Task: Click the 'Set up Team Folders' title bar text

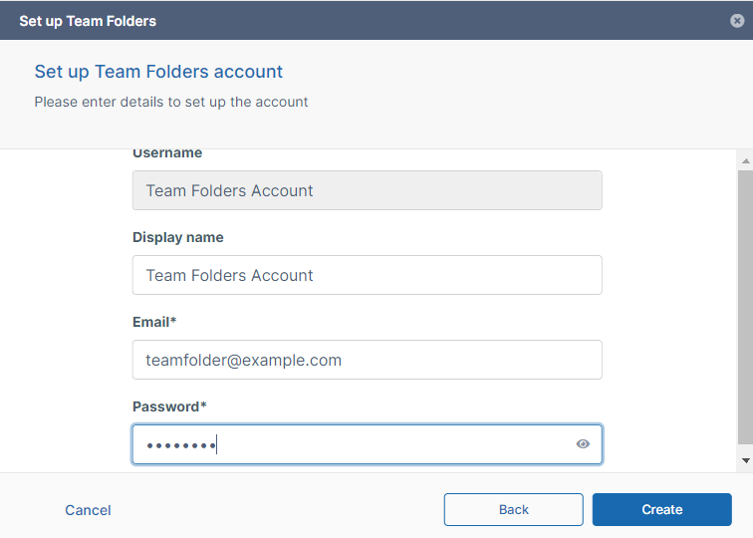Action: (x=88, y=21)
